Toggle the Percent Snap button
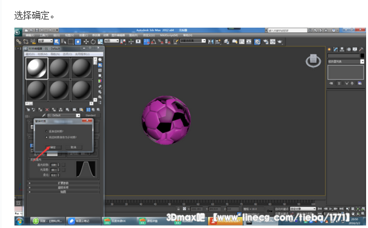The height and width of the screenshot is (228, 368). [161, 42]
